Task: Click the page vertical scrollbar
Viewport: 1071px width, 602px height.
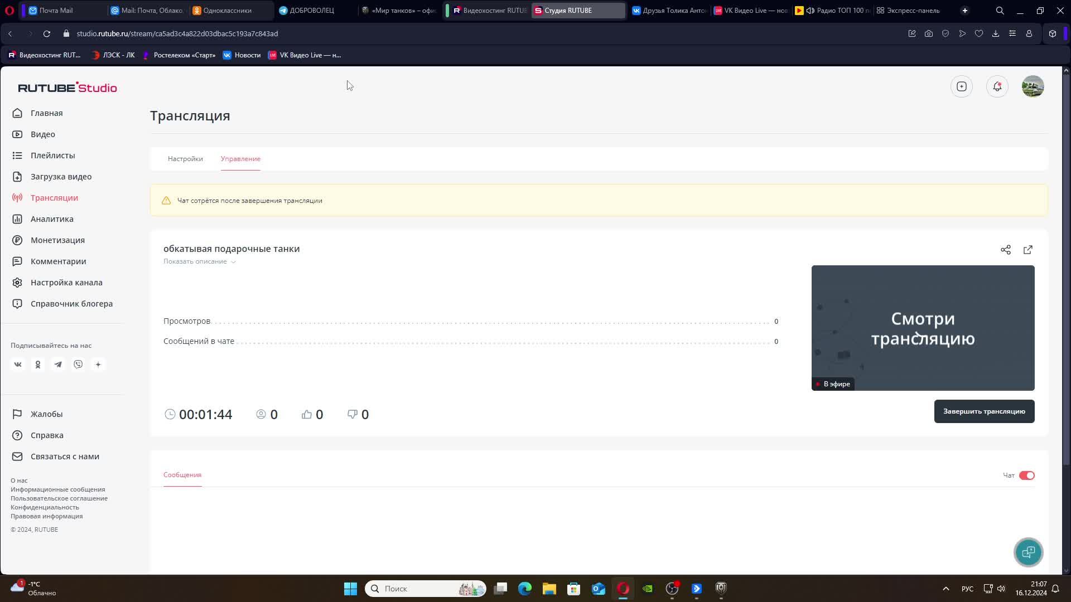Action: point(1066,268)
